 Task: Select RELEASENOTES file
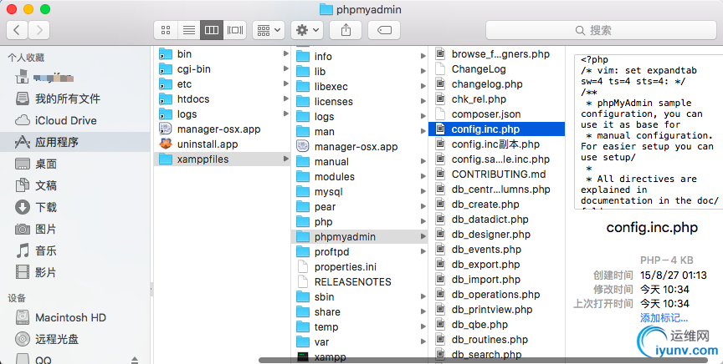pos(360,282)
